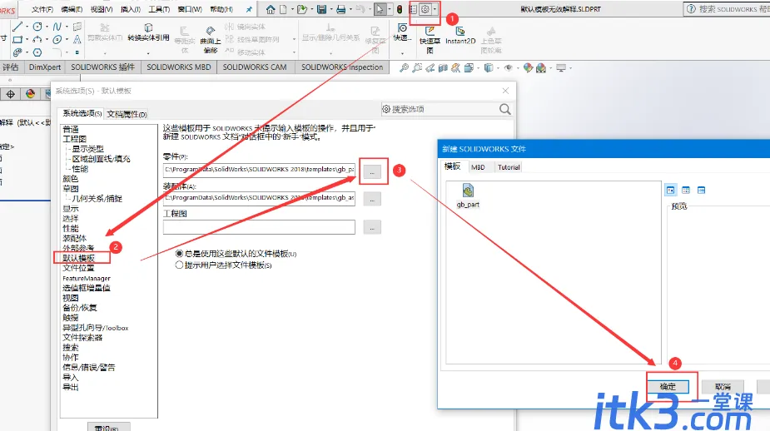Click the Edit Appearance color ball icon
Image resolution: width=770 pixels, height=431 pixels.
coord(528,67)
